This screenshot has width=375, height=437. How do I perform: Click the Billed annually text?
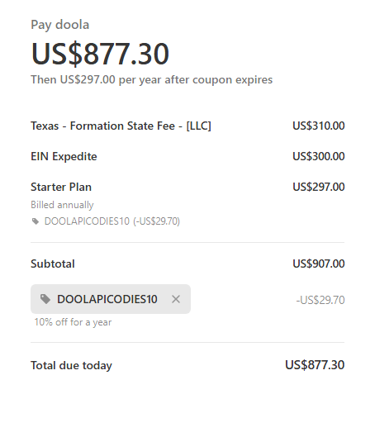62,205
